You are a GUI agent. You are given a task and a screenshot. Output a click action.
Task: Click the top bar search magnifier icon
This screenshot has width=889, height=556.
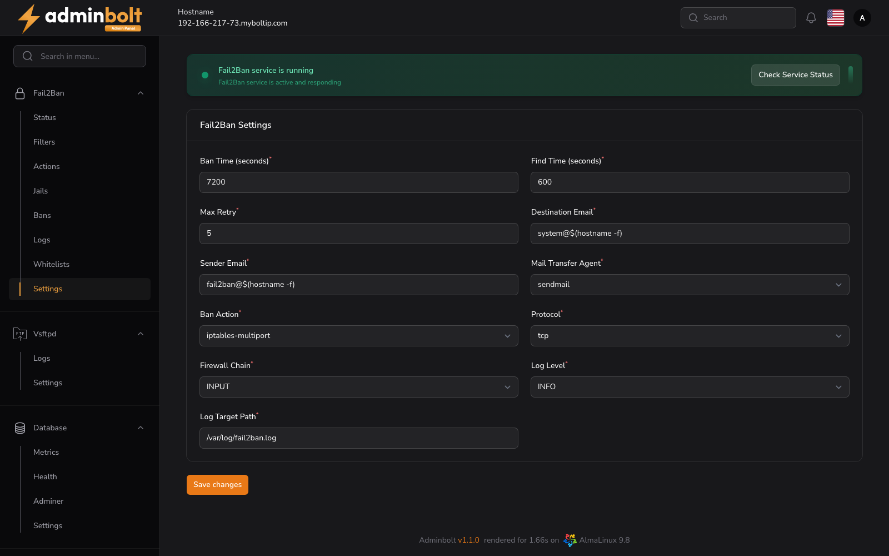coord(693,18)
